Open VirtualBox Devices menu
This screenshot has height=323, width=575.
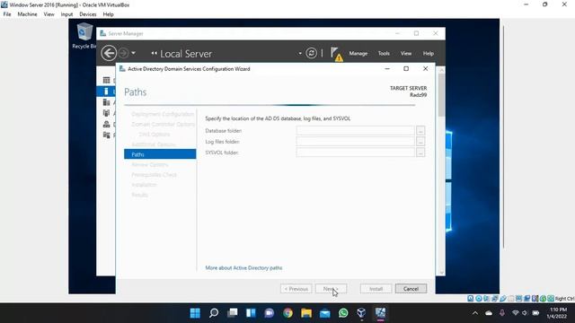tap(88, 14)
